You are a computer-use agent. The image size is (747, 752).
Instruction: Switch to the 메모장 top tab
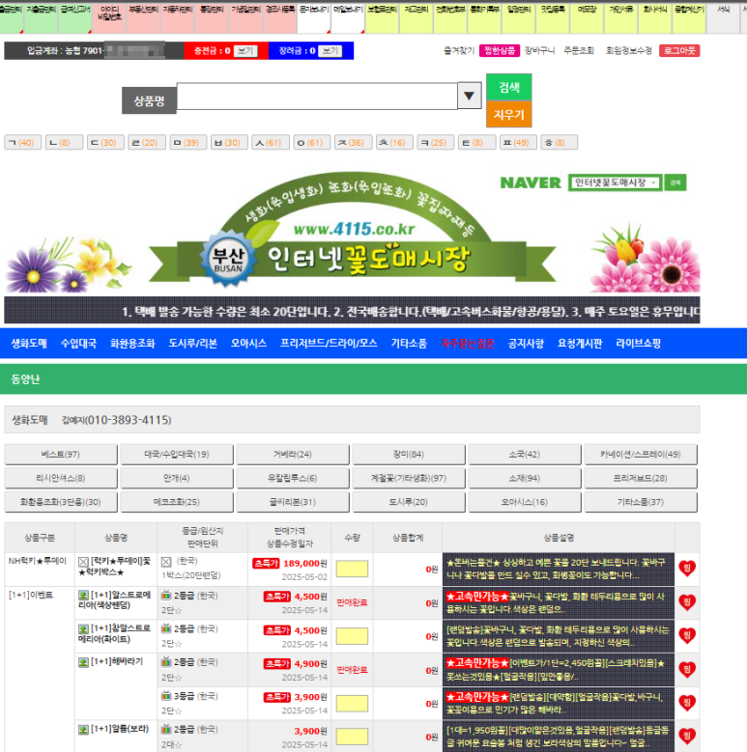[x=587, y=18]
